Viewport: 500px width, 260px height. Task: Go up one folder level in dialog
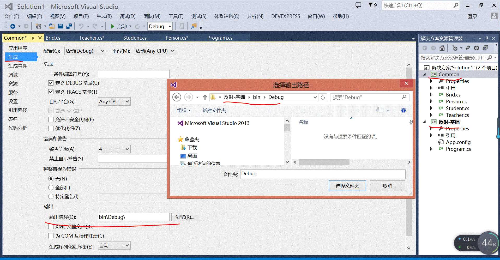tap(205, 97)
